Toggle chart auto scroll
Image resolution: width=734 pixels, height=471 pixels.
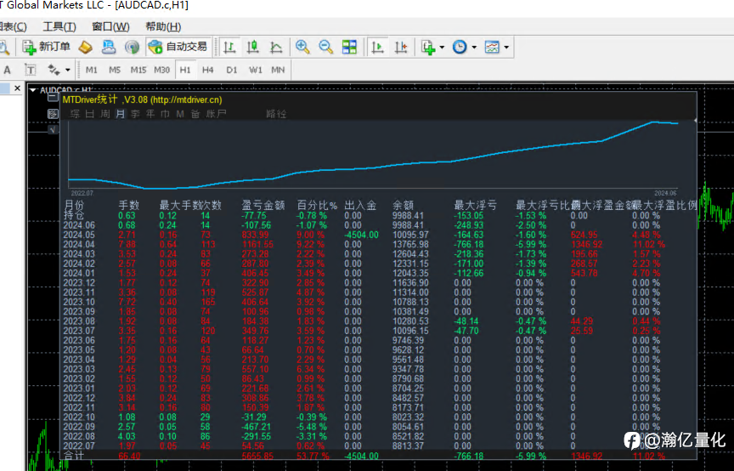pyautogui.click(x=377, y=47)
